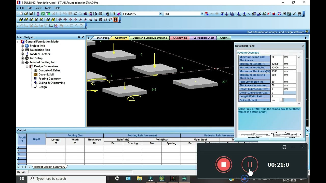The image size is (326, 183).
Task: Click the Maximum Length(Fl) value field
Action: (x=277, y=64)
